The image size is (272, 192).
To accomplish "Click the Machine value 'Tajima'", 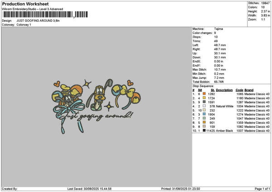I will point(219,29).
